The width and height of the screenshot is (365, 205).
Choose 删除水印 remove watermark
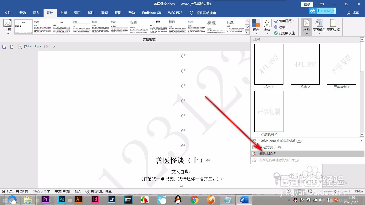pyautogui.click(x=308, y=154)
